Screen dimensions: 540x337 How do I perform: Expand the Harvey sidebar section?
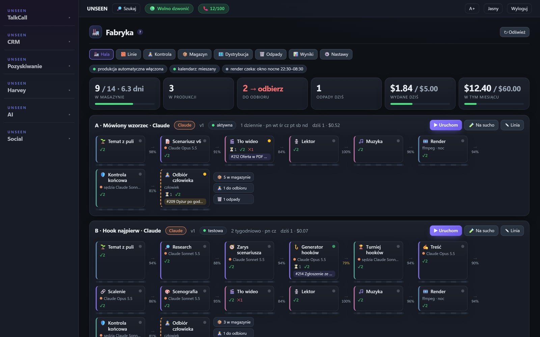[x=39, y=87]
